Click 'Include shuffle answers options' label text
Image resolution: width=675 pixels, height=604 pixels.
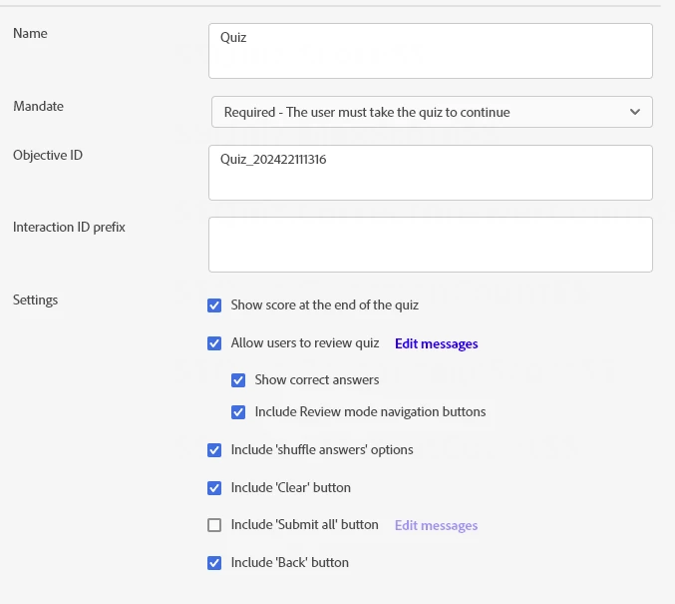(x=321, y=450)
